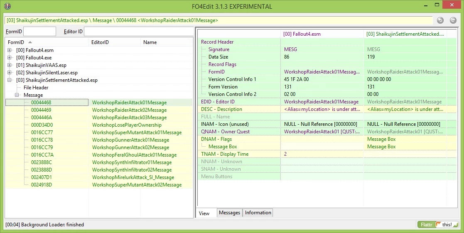Click the DESC - Description row label
Image resolution: width=464 pixels, height=233 pixels.
[x=221, y=109]
